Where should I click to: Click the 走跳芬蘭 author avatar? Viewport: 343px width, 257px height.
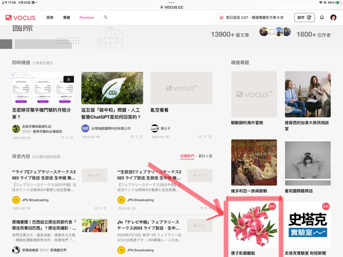click(x=16, y=129)
